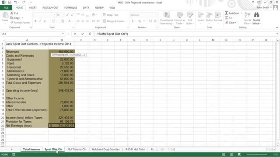Select the Hubbard Dog Goodies sheet tab
Viewport: 280px width, 157px height.
click(106, 149)
